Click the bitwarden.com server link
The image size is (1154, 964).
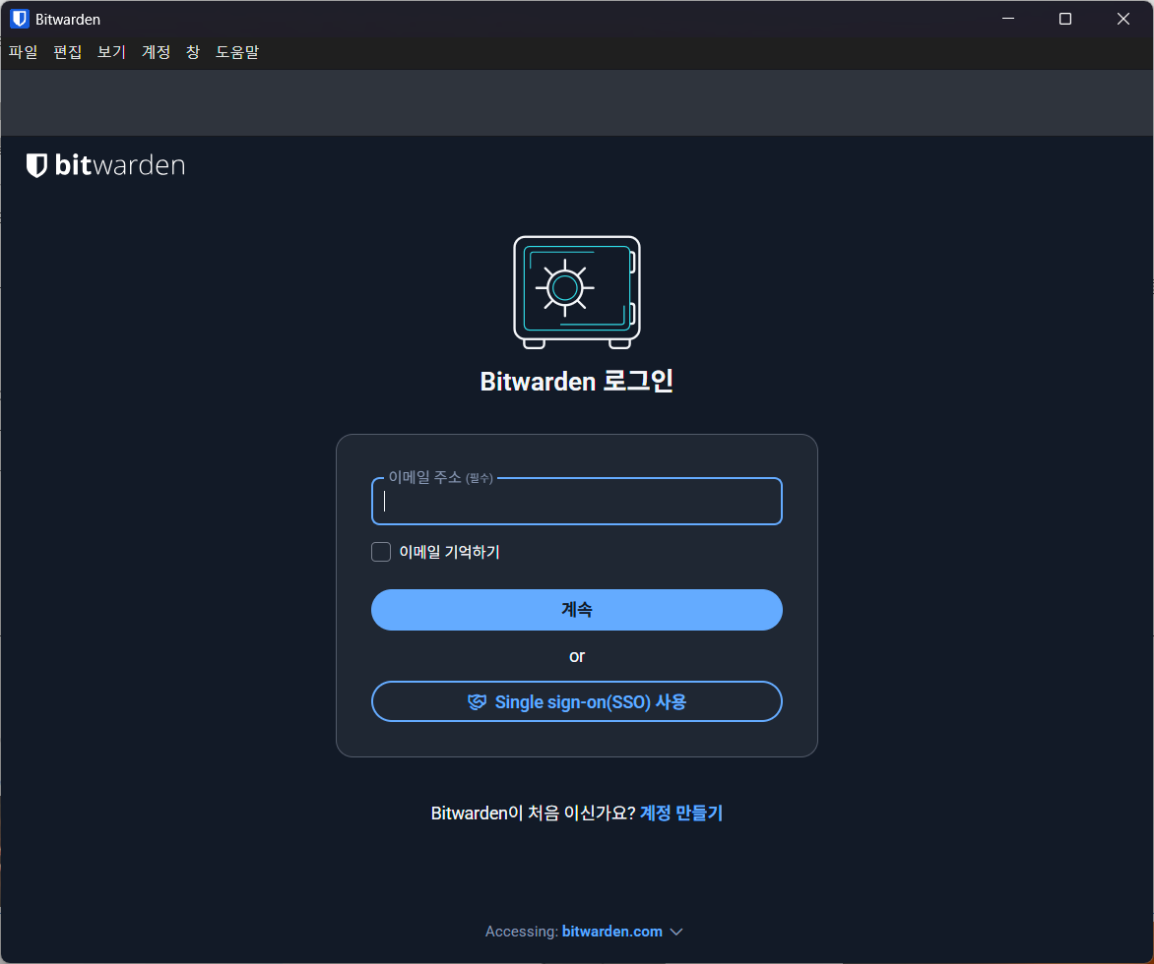[x=611, y=931]
